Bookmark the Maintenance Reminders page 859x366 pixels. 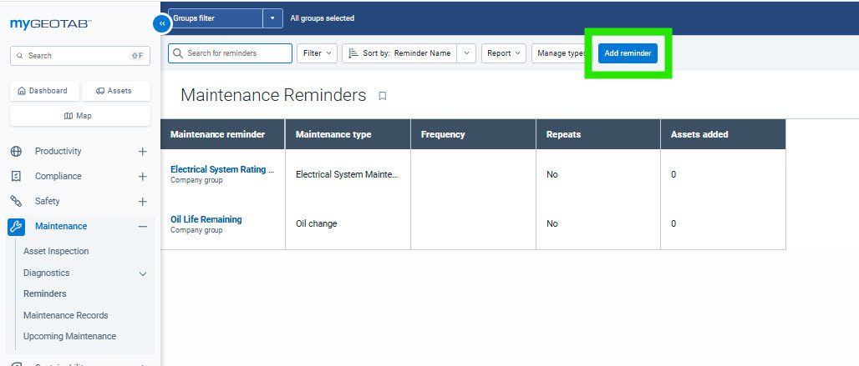[x=383, y=96]
